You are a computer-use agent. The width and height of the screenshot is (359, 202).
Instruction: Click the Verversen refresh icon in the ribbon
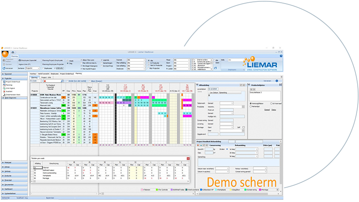click(4, 68)
